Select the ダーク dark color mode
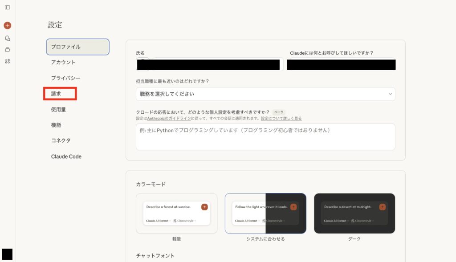Screen dimensions: 456x262 coord(354,214)
